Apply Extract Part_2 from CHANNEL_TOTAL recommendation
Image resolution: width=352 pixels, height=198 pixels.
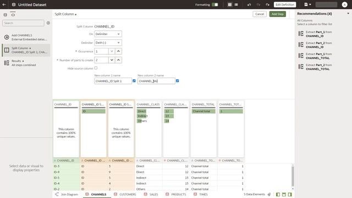(315, 67)
